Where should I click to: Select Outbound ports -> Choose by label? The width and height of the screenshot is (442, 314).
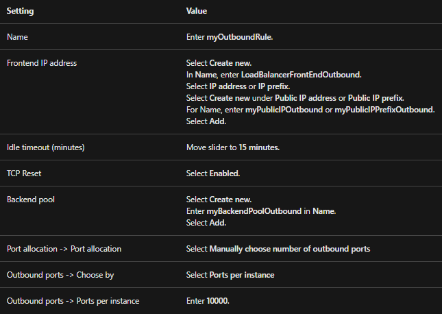click(x=60, y=275)
